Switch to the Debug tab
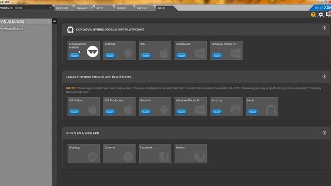The width and height of the screenshot is (331, 186). pyautogui.click(x=122, y=8)
